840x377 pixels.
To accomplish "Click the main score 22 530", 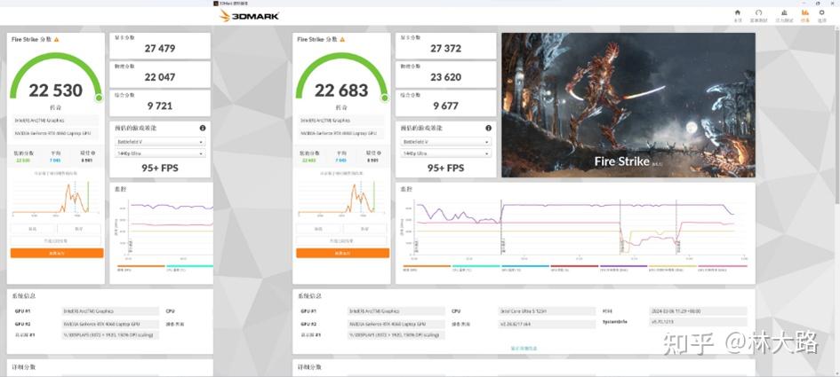I will click(56, 90).
